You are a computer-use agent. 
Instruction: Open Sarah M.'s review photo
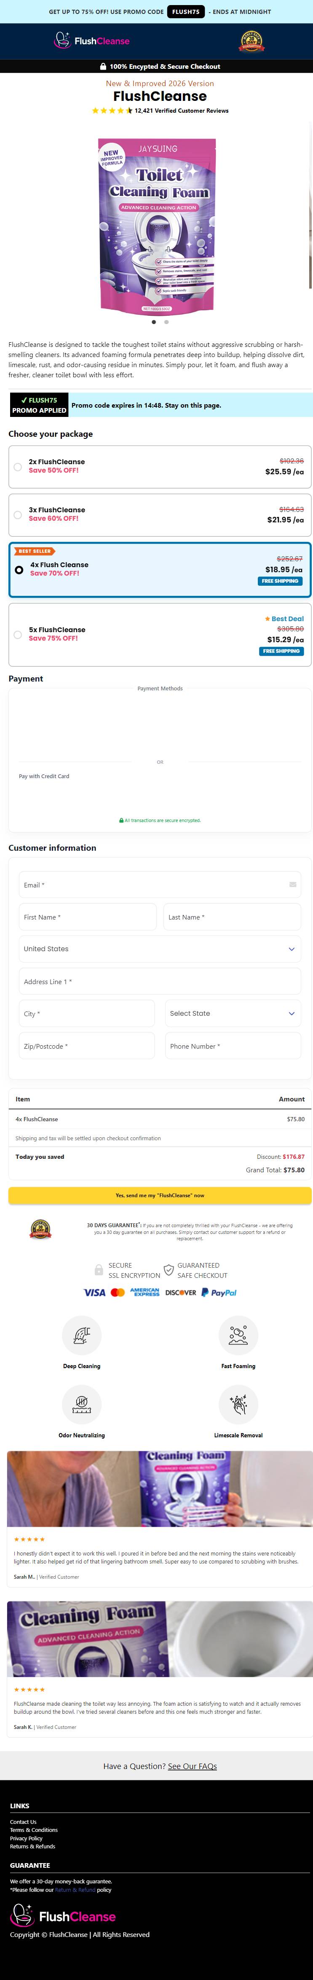[x=160, y=1488]
